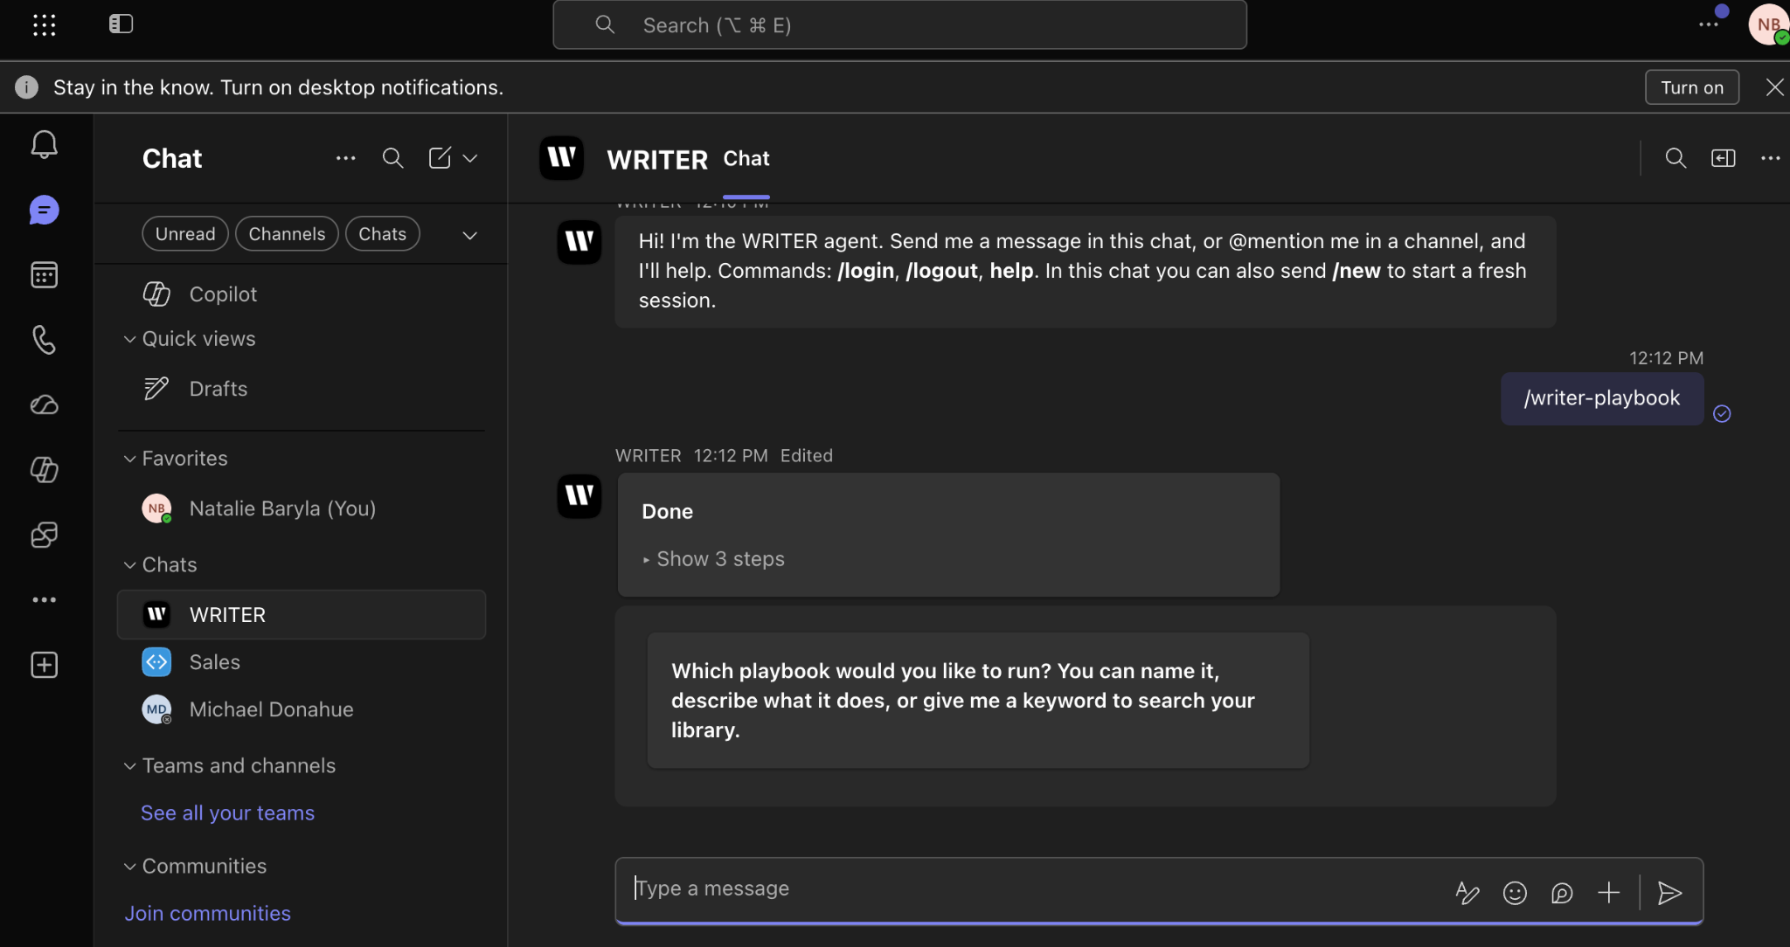This screenshot has width=1790, height=947.
Task: Open settings and more ellipsis
Action: click(x=1709, y=24)
